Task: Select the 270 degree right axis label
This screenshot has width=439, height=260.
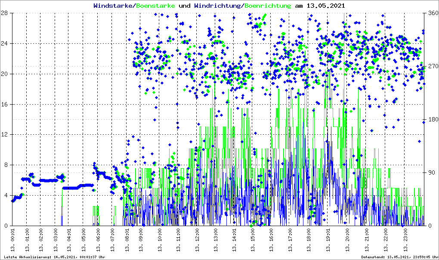Action: [x=432, y=67]
